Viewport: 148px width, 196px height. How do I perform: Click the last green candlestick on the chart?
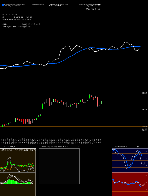[x=101, y=102]
